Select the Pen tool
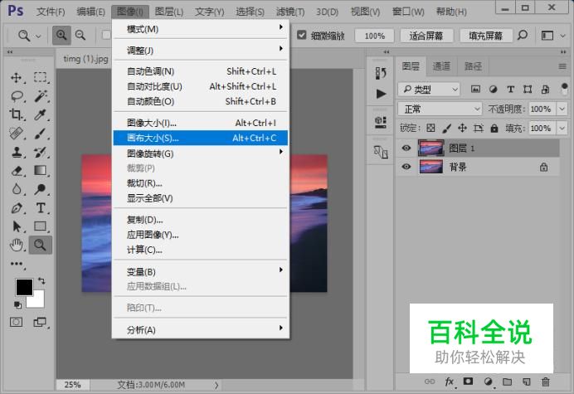The width and height of the screenshot is (574, 394). [x=17, y=208]
